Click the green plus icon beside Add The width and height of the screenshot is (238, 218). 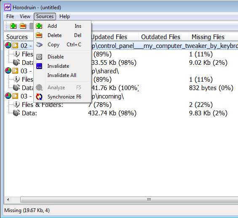pos(39,26)
